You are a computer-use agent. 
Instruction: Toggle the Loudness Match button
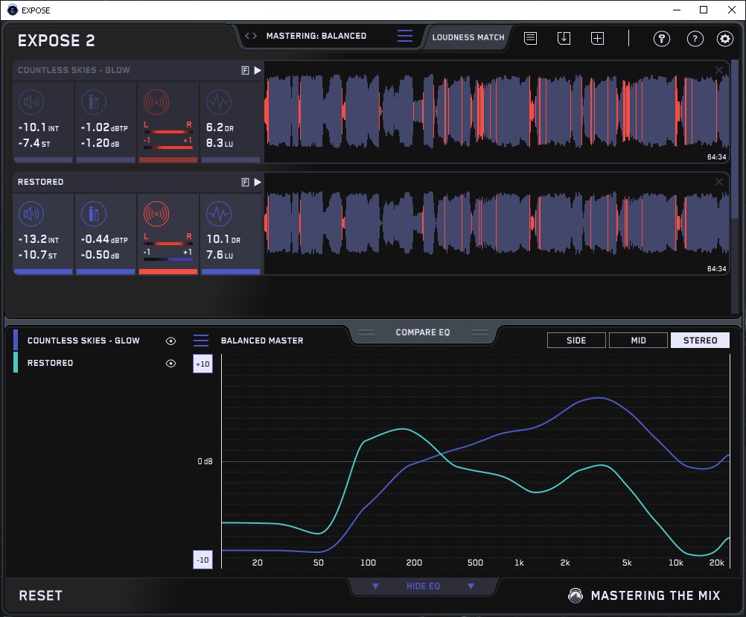(x=468, y=37)
